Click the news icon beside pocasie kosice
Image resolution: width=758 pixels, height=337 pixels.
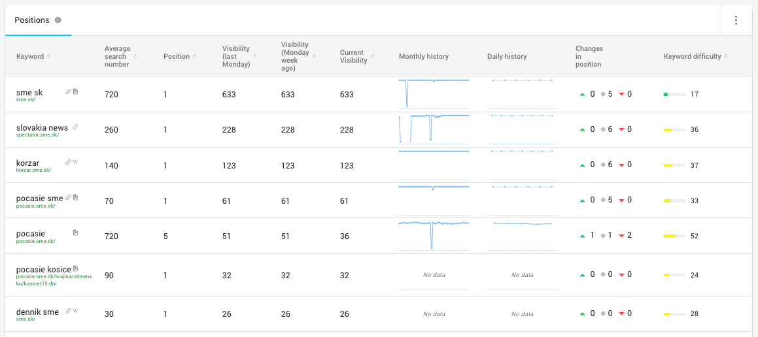[x=75, y=268]
